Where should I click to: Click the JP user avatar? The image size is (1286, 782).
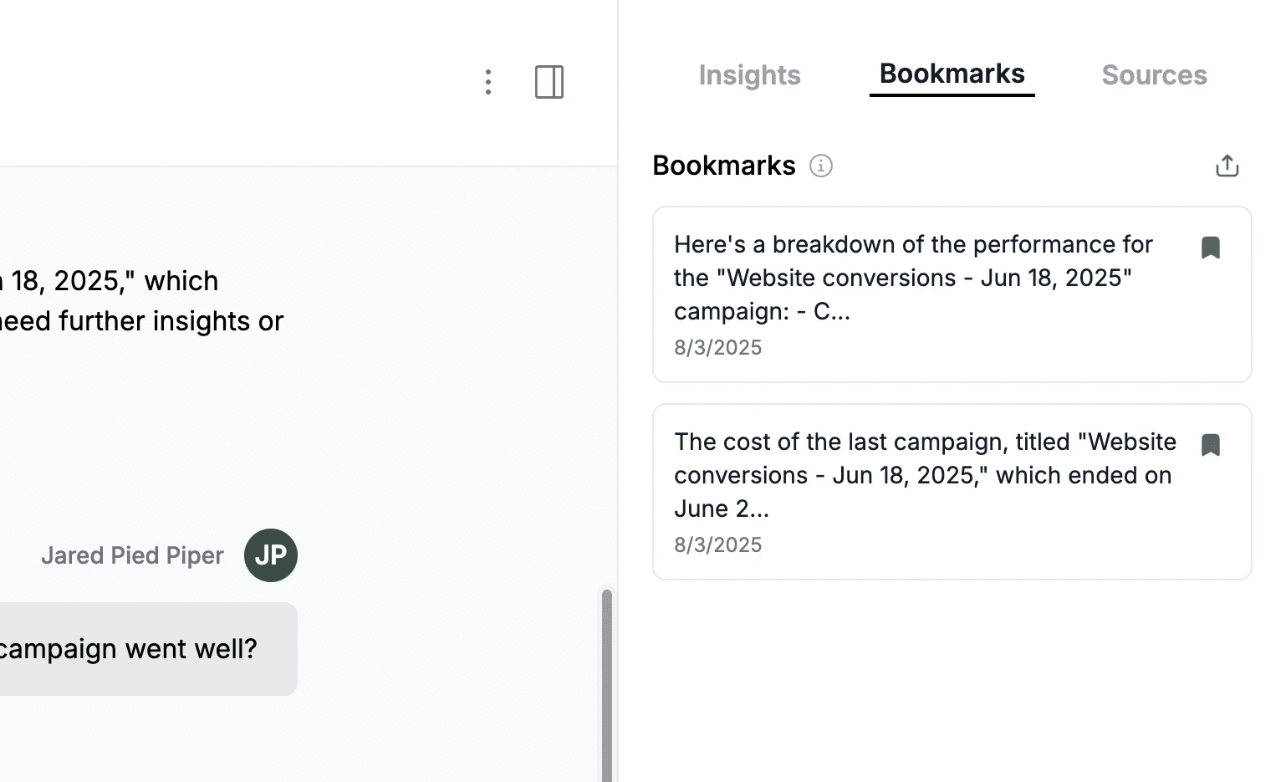coord(271,555)
